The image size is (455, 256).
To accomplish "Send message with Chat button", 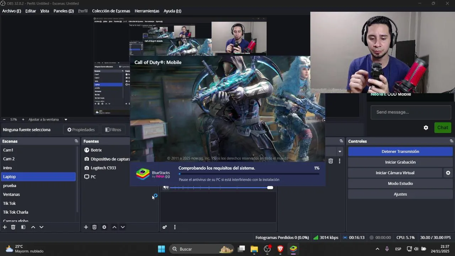I will click(443, 128).
